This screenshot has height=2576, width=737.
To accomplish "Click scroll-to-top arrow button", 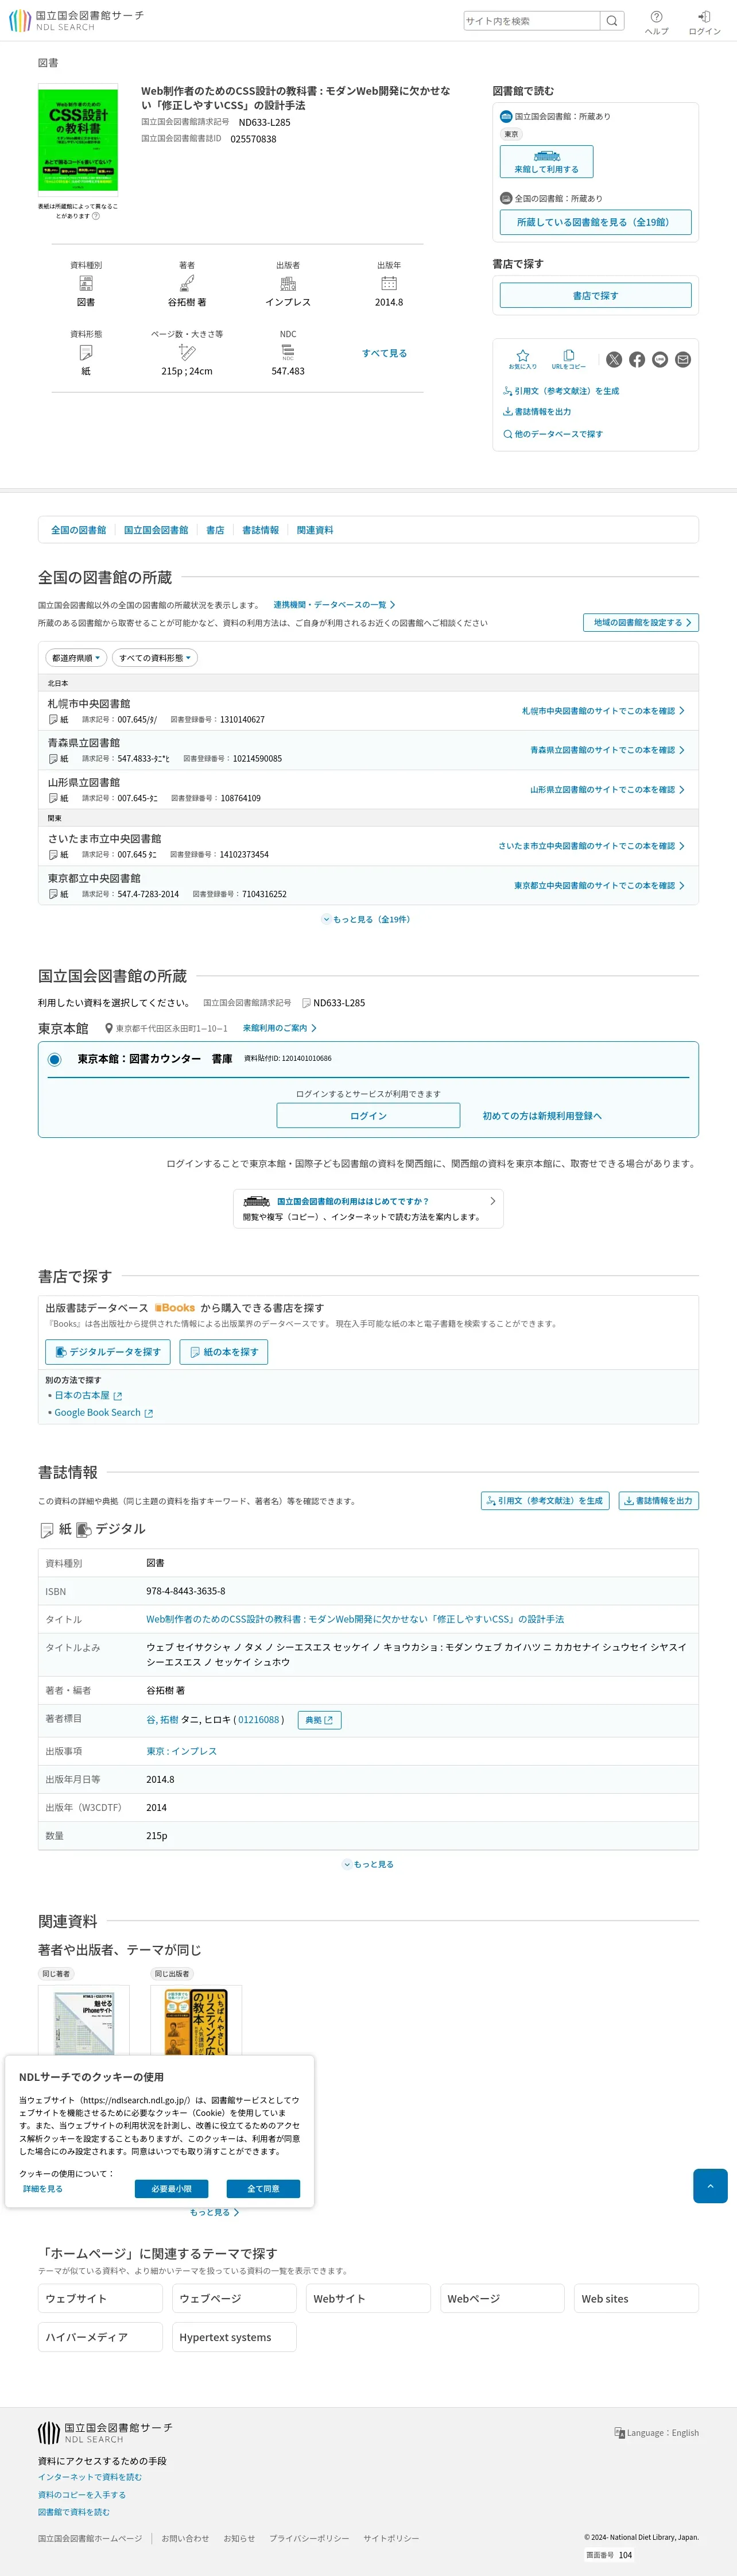I will click(710, 2186).
